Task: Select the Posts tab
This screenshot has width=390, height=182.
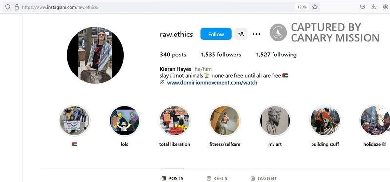Action: [173, 178]
